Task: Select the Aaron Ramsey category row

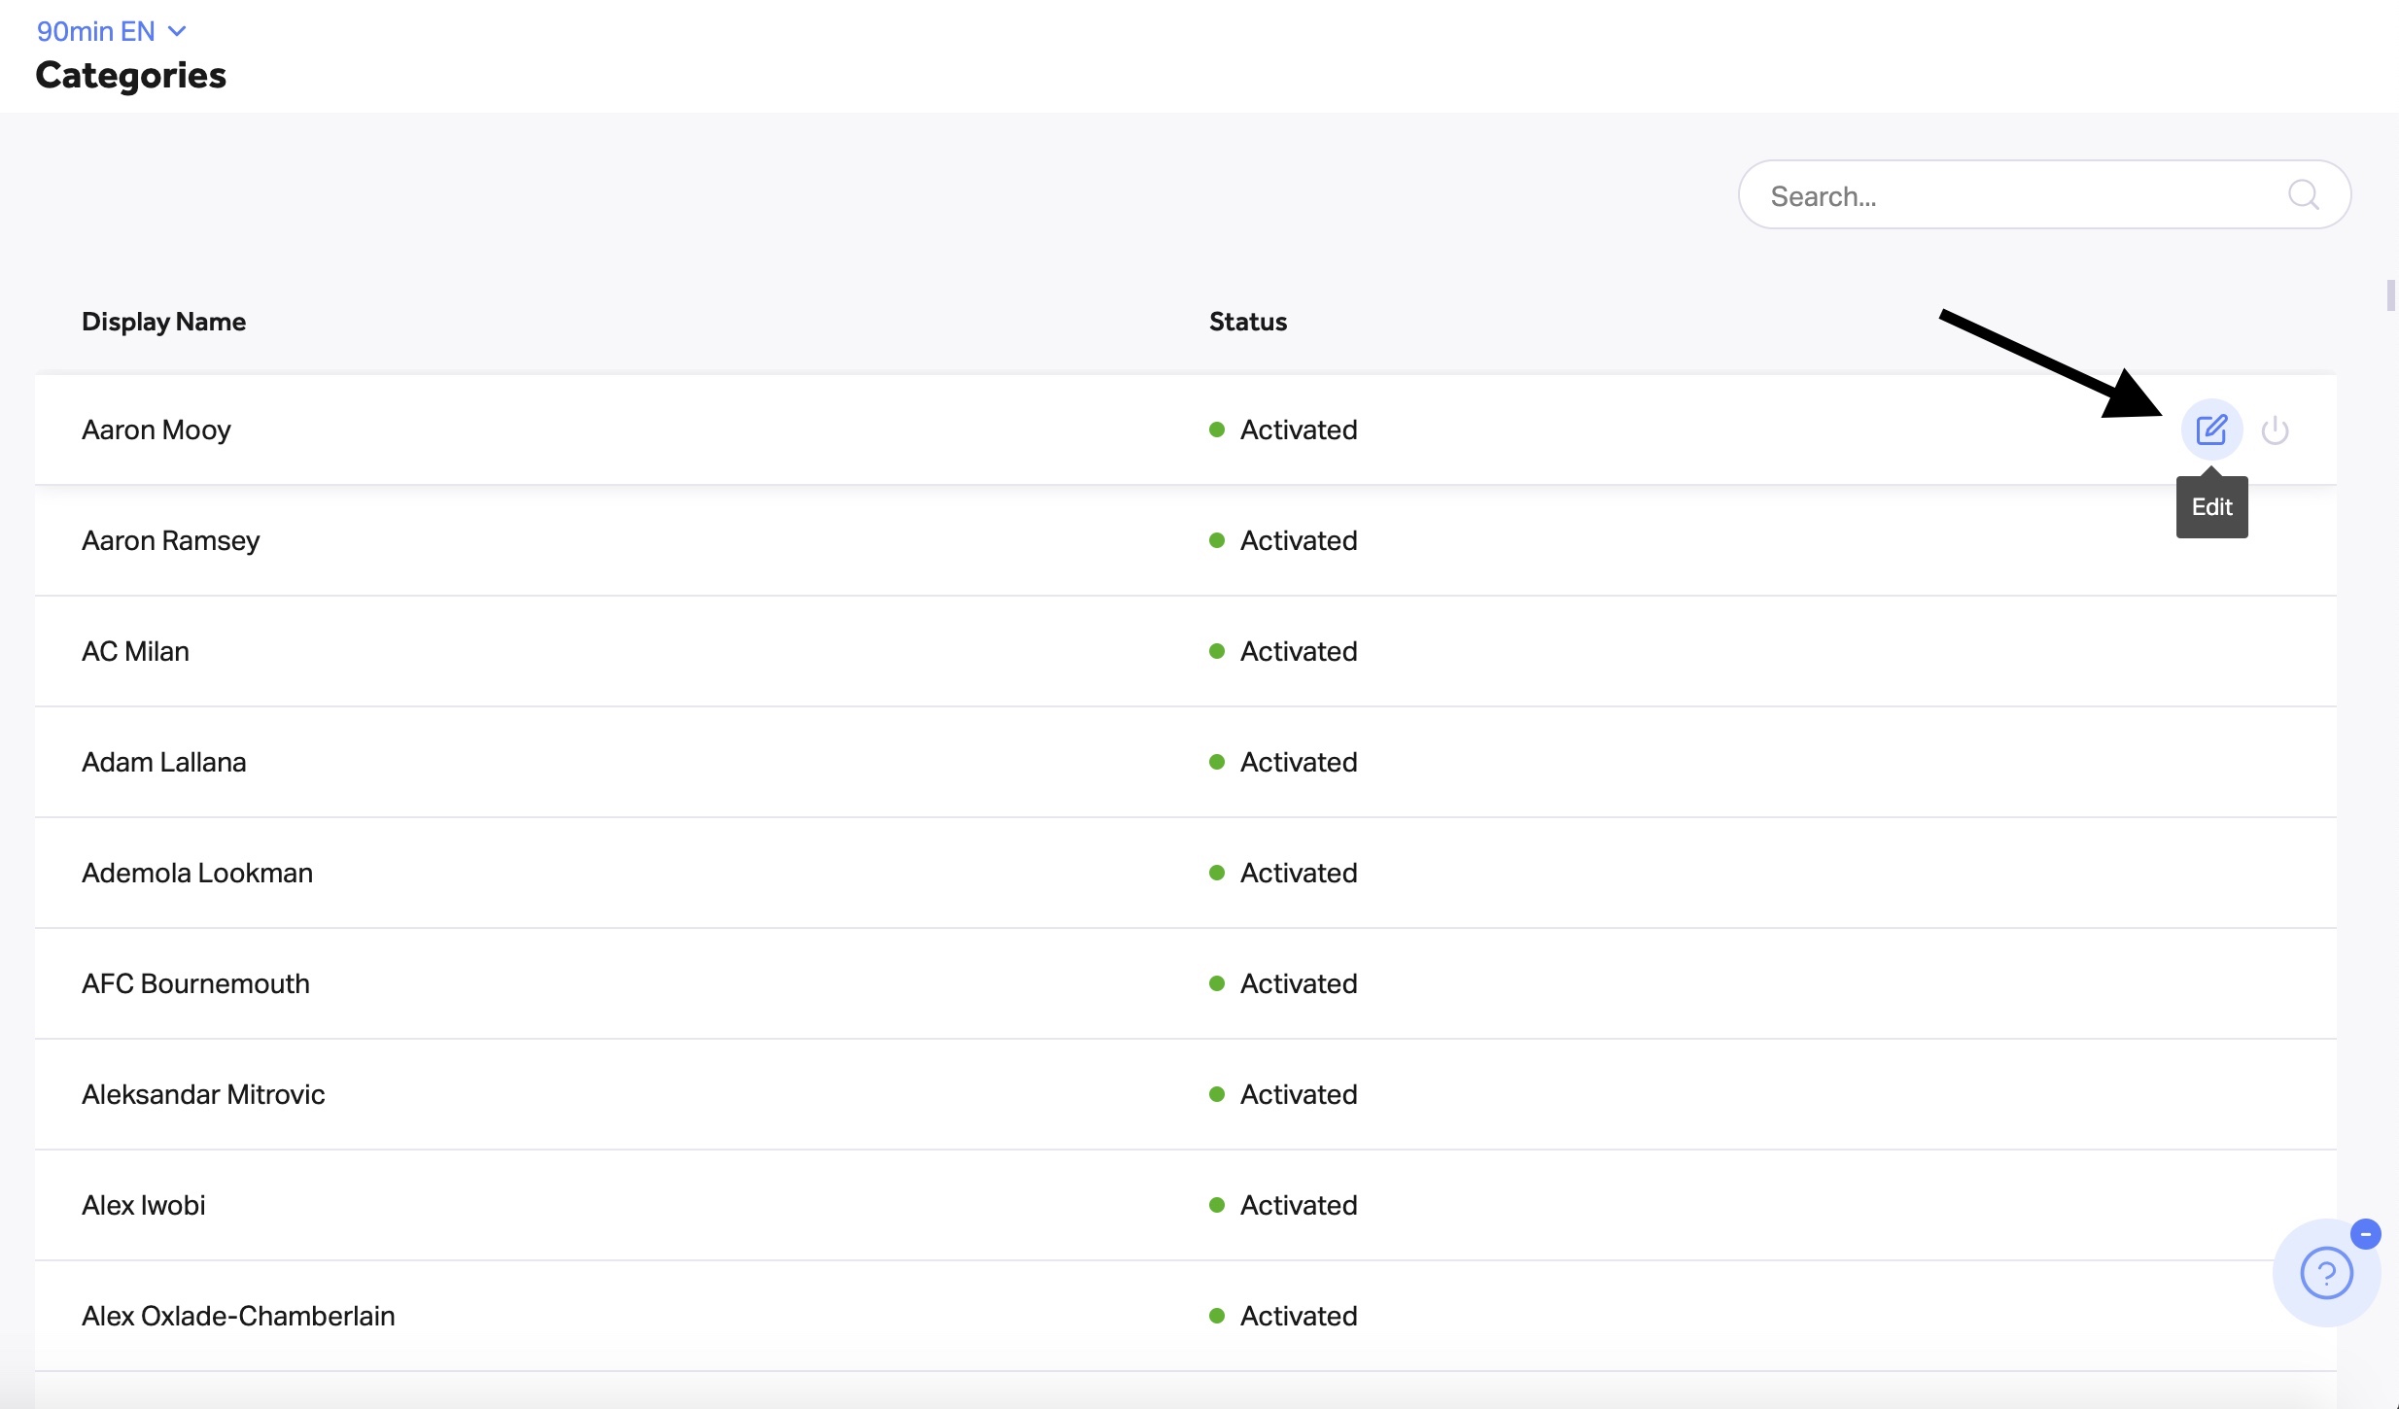Action: click(1185, 540)
